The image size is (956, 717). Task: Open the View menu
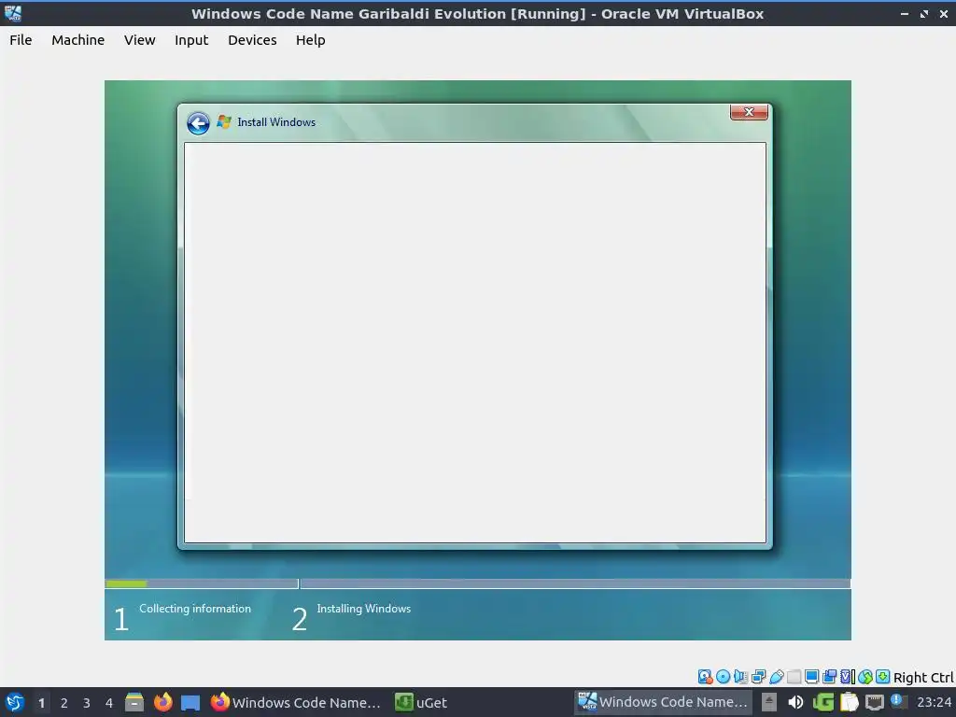click(x=140, y=40)
